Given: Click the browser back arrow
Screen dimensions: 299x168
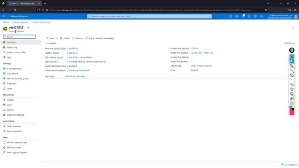Looking at the screenshot, I should pyautogui.click(x=4, y=10).
